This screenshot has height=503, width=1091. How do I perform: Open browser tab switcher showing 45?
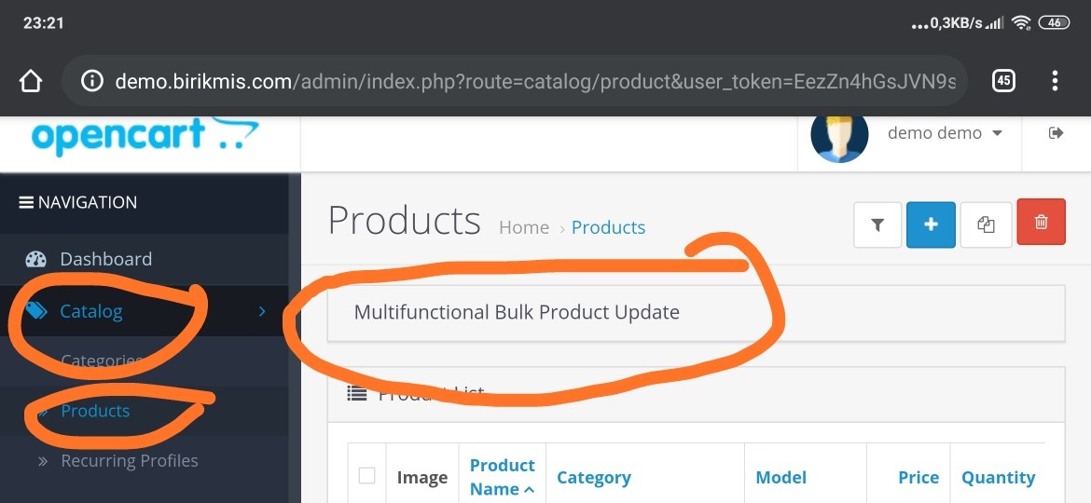1002,81
